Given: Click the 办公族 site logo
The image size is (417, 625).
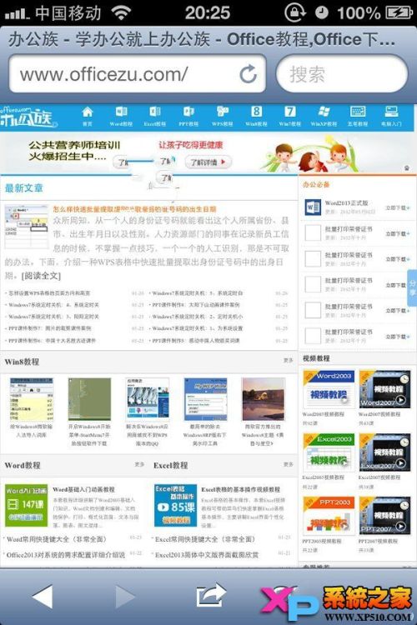Looking at the screenshot, I should point(28,117).
